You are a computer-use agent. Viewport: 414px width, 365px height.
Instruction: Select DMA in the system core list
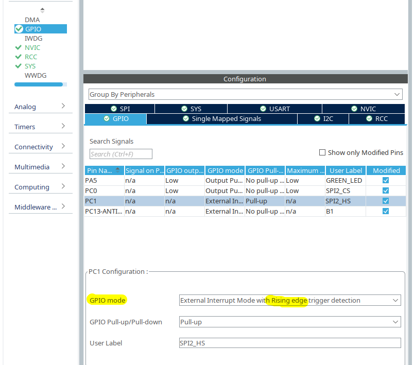[x=32, y=20]
